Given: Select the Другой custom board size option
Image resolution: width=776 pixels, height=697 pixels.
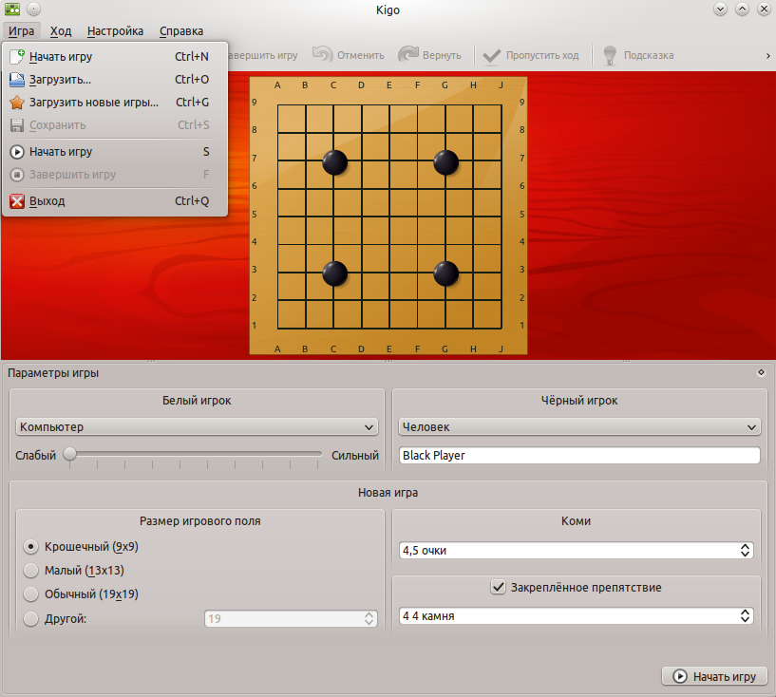Looking at the screenshot, I should point(30,619).
